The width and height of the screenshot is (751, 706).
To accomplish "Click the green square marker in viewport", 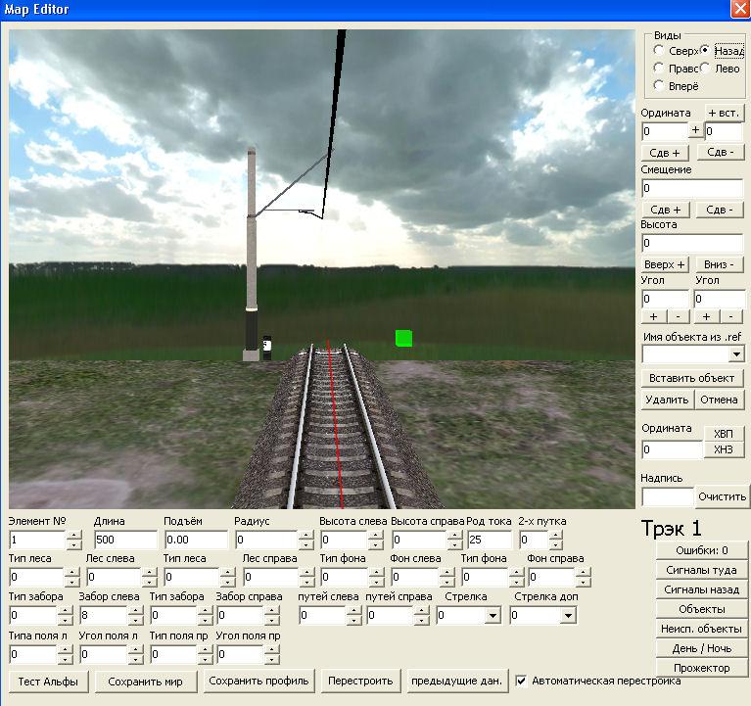I will click(403, 338).
